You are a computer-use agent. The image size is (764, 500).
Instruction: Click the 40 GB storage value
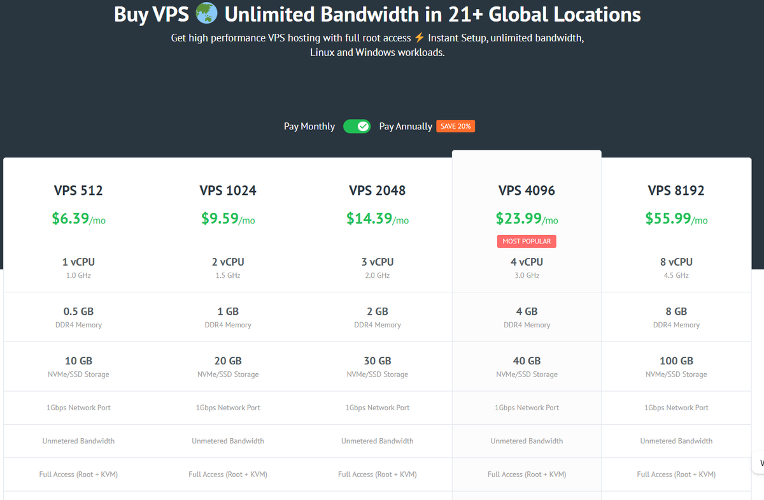pos(527,361)
